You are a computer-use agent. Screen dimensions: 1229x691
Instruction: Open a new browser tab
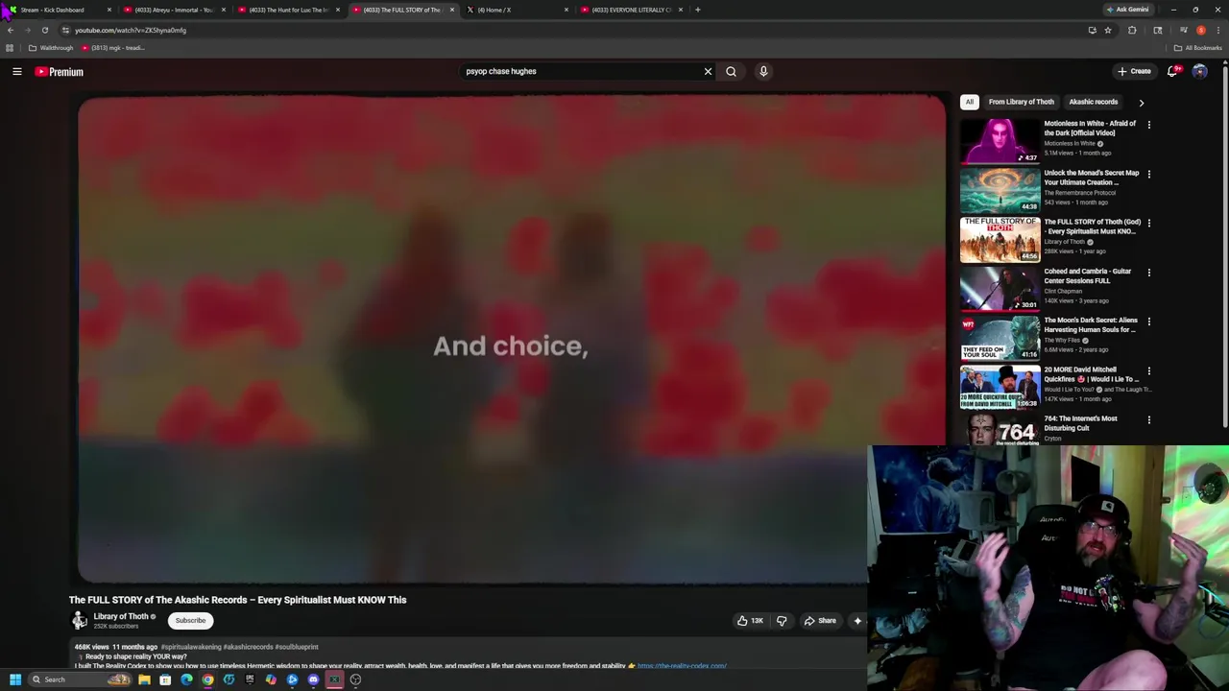[x=698, y=10]
